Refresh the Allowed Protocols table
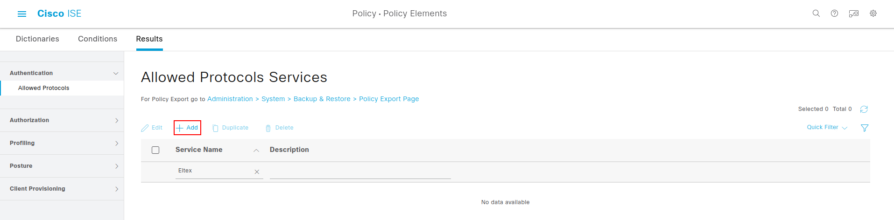894x220 pixels. (864, 109)
